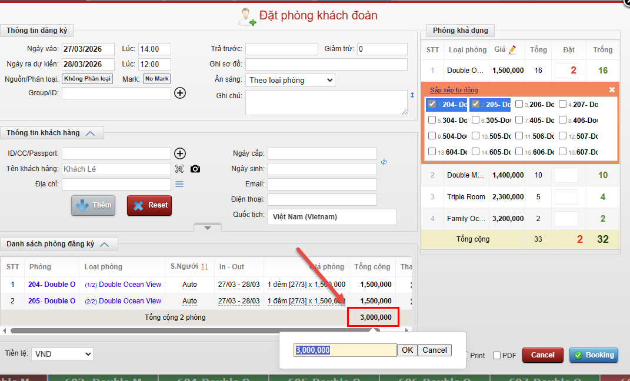Uncheck room 204 checkbox
Image resolution: width=630 pixels, height=381 pixels.
432,104
